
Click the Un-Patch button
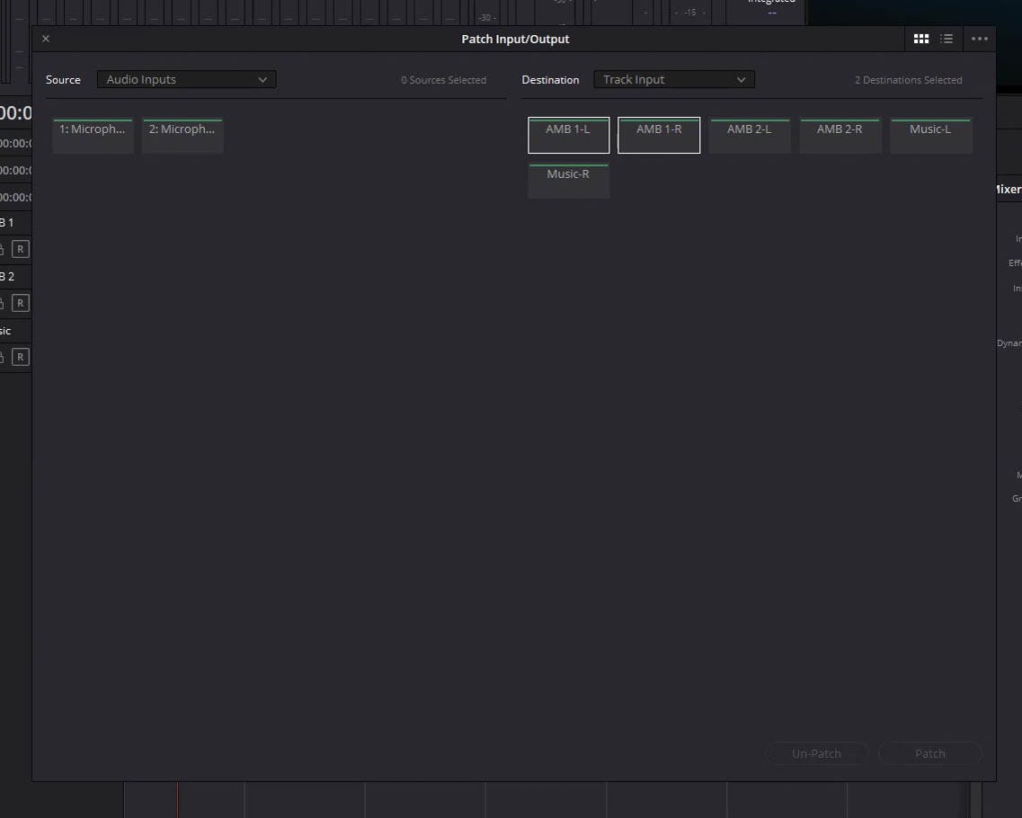point(816,753)
